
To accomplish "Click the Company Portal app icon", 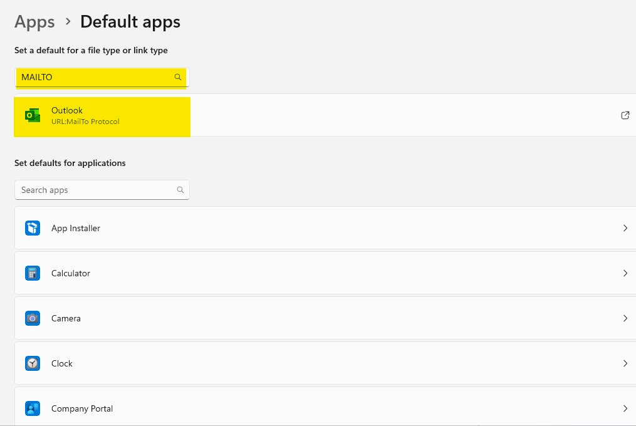I will [33, 408].
